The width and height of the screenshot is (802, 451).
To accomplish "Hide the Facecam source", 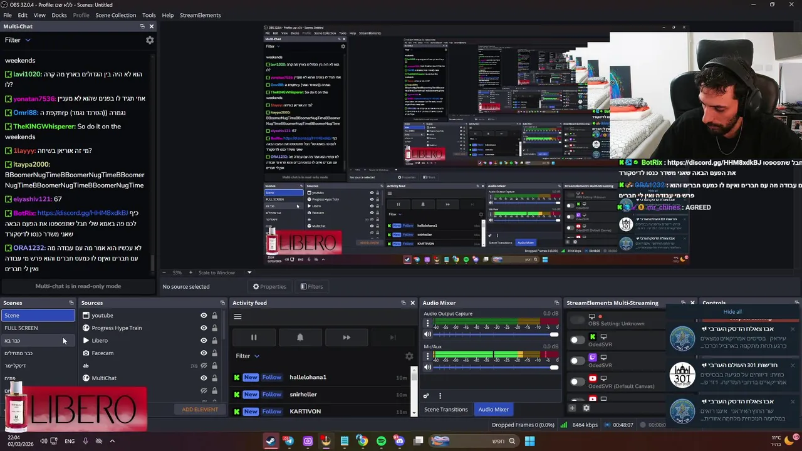I will point(204,353).
